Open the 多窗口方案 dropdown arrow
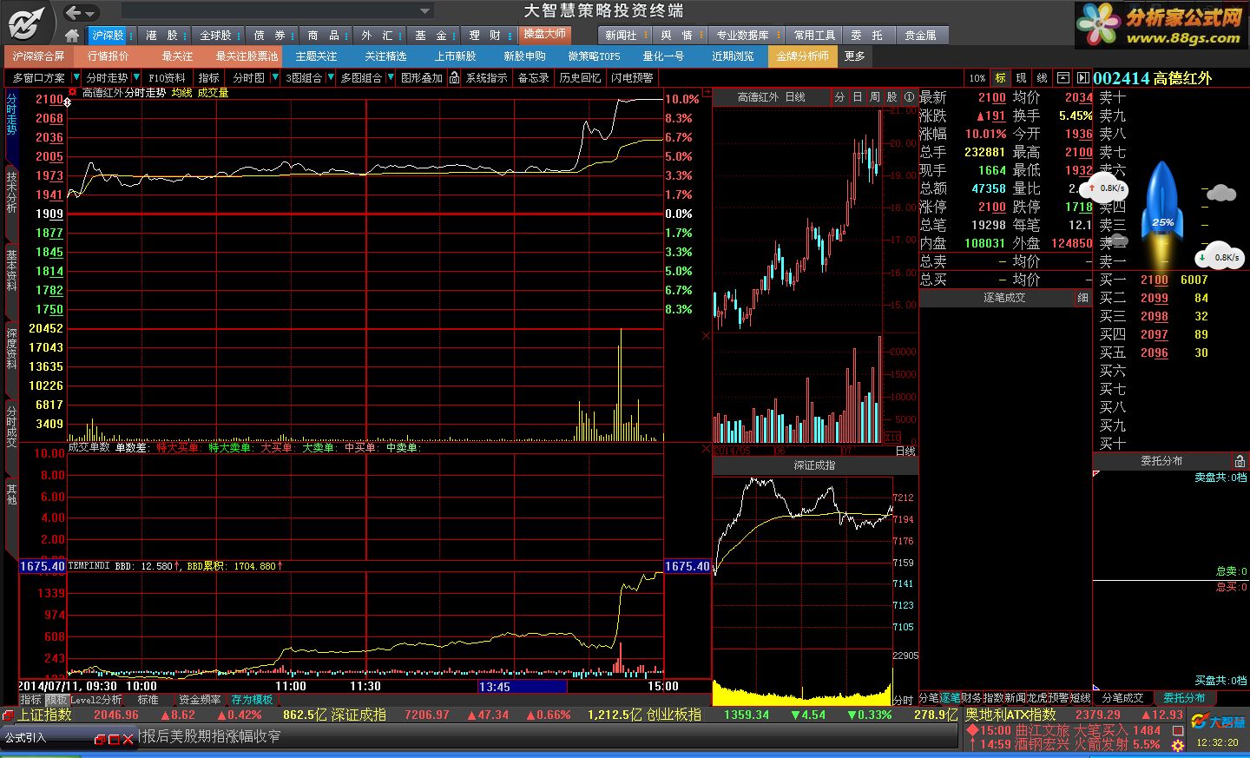 point(75,77)
